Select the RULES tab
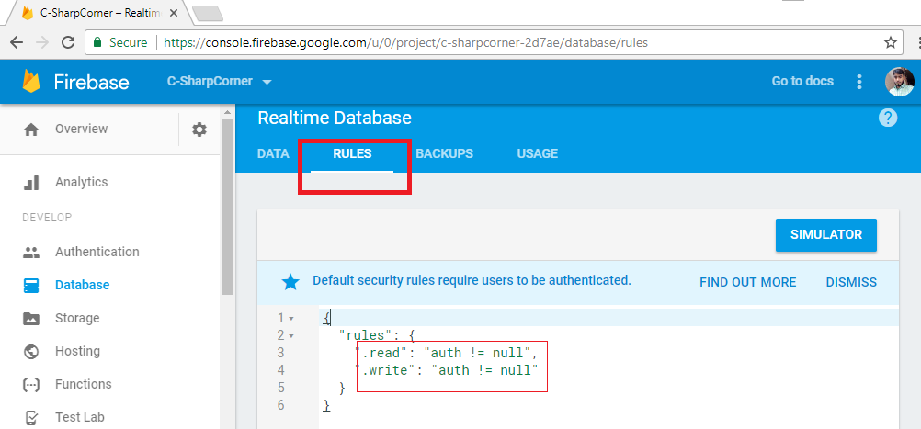The height and width of the screenshot is (429, 921). coord(352,153)
